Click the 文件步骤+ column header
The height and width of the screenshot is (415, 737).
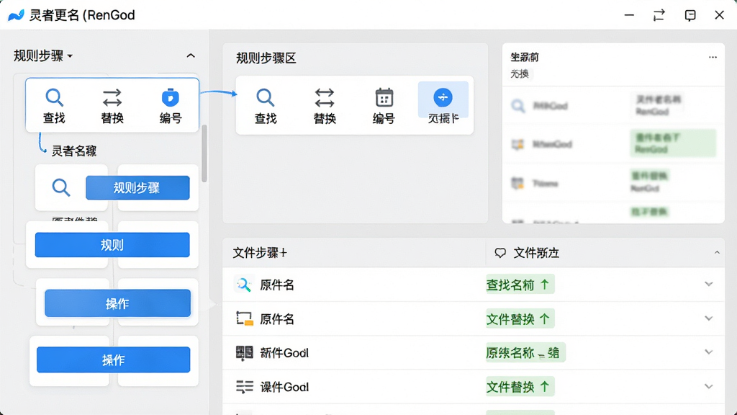tap(260, 253)
